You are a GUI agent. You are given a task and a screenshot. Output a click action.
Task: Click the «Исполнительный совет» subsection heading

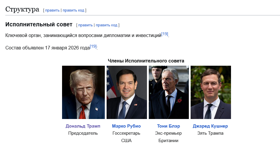click(39, 25)
